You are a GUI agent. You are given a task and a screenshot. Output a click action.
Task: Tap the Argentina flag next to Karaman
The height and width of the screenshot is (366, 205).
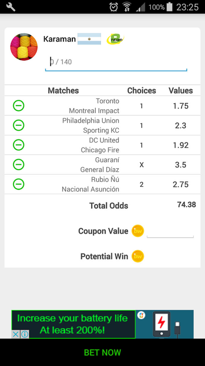click(89, 39)
